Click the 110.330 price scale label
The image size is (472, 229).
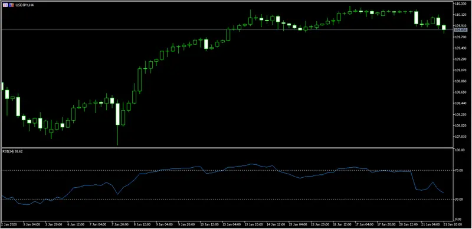(x=461, y=4)
